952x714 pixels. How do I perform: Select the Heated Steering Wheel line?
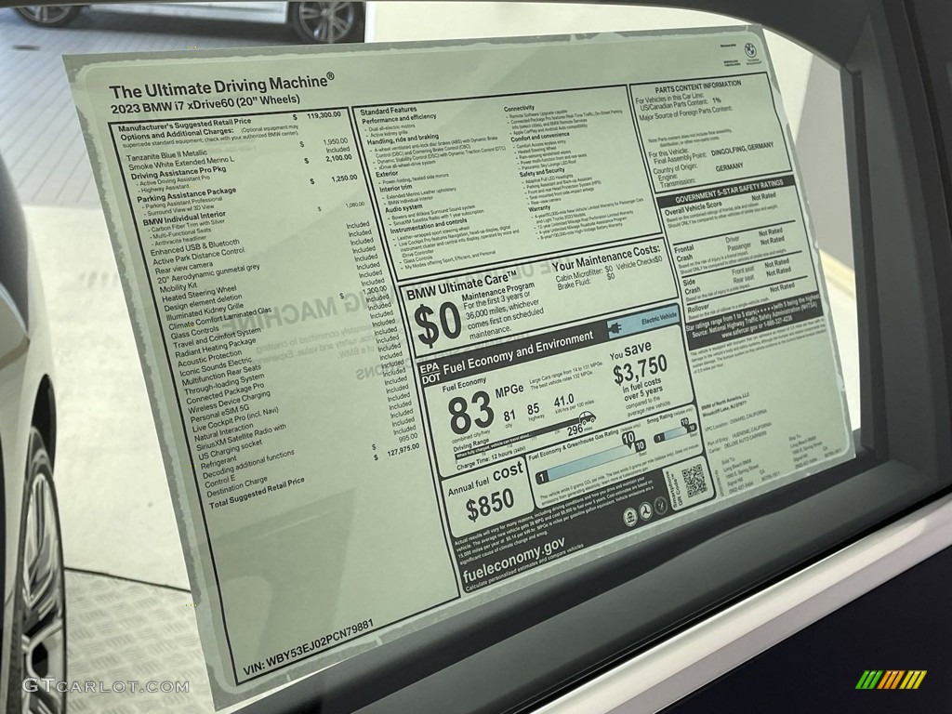click(199, 293)
